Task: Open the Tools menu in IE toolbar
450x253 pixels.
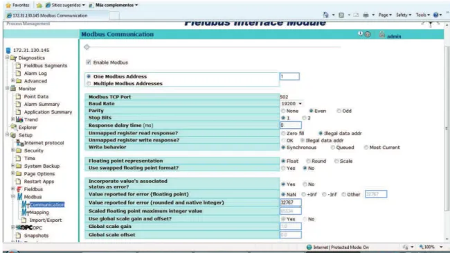Action: (x=423, y=15)
